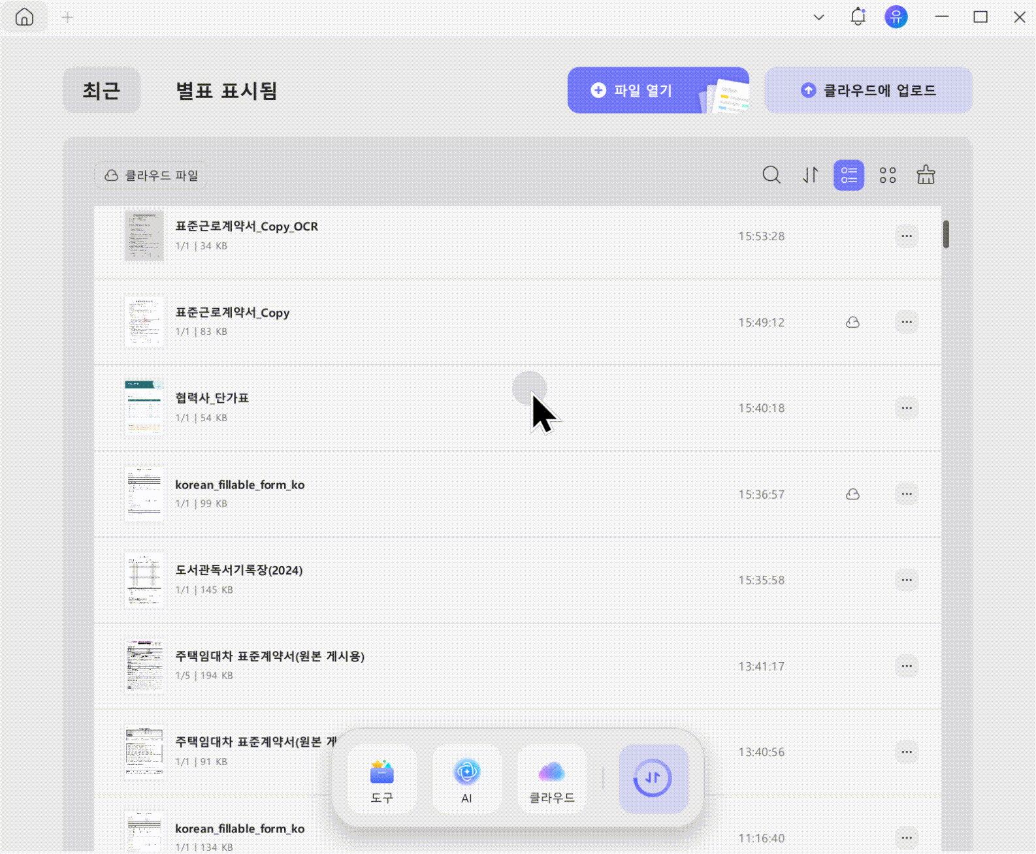Viewport: 1036px width, 854px height.
Task: Select the list view mode
Action: coord(849,175)
